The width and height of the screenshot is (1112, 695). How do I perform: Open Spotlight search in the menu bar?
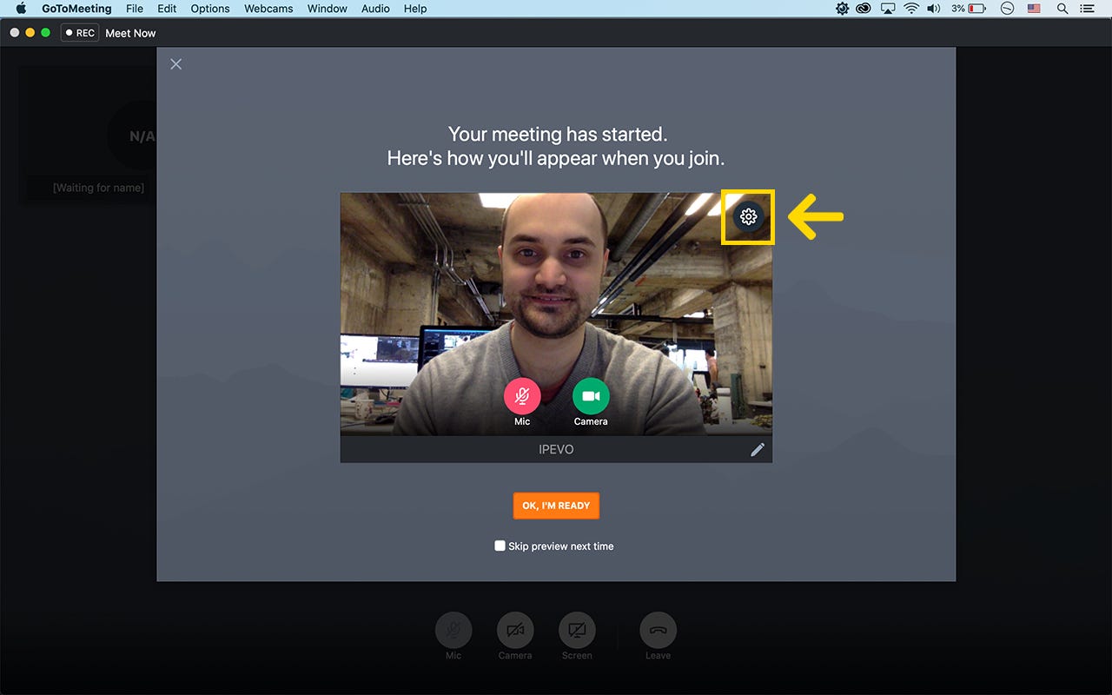coord(1062,9)
